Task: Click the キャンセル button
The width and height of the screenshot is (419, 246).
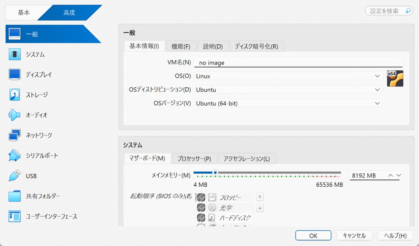Action: click(x=354, y=236)
